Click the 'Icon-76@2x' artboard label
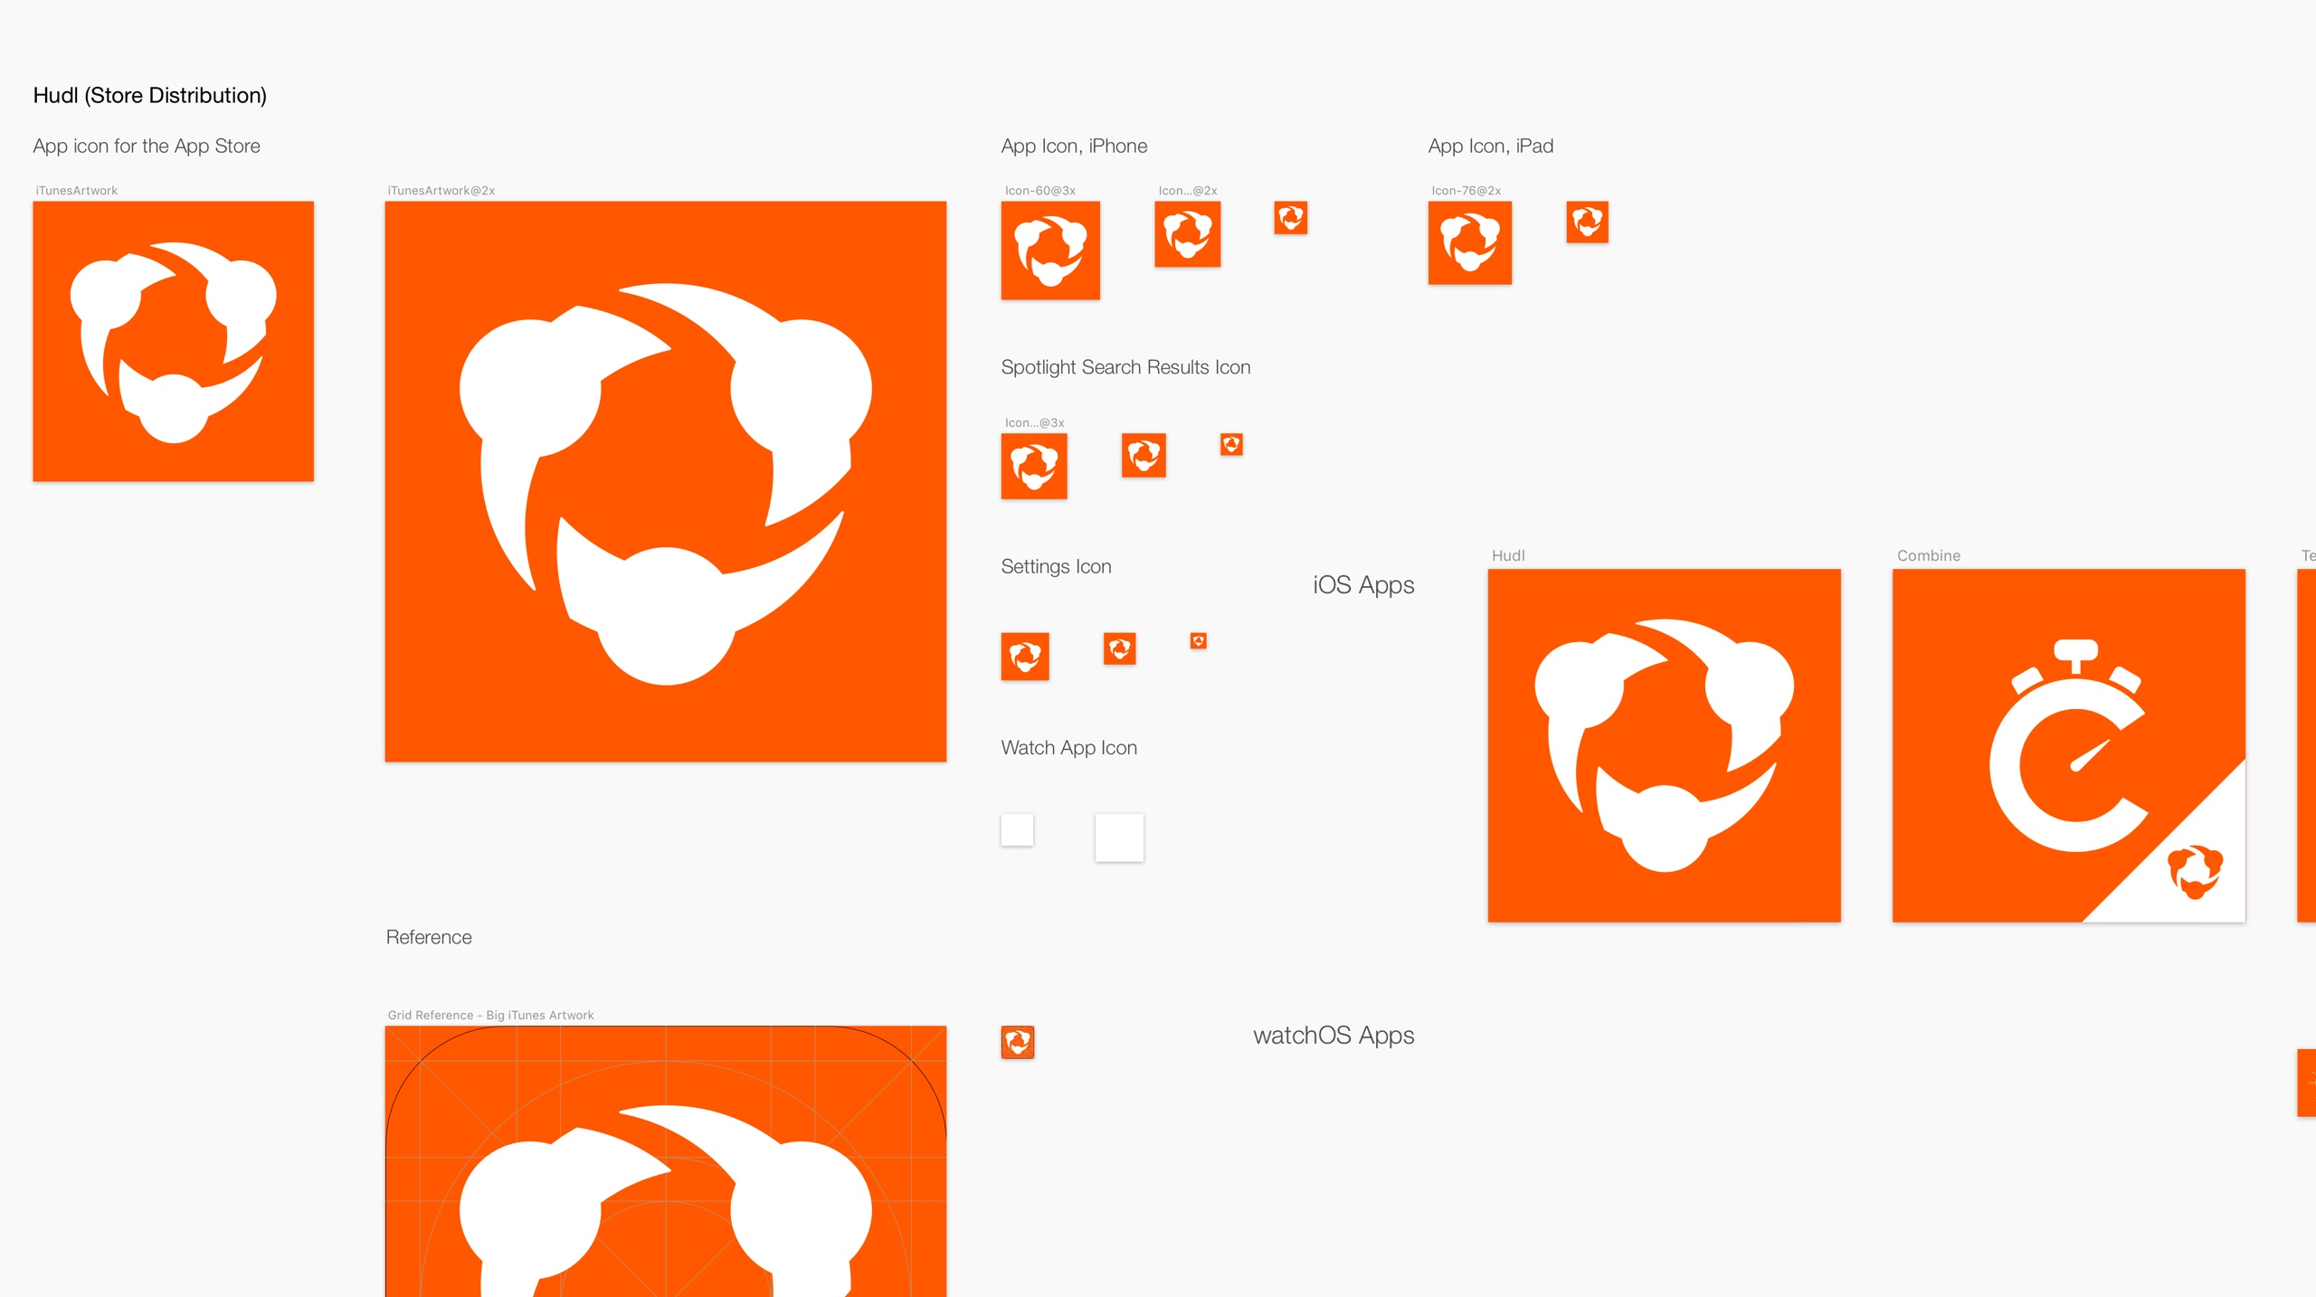 [x=1466, y=191]
